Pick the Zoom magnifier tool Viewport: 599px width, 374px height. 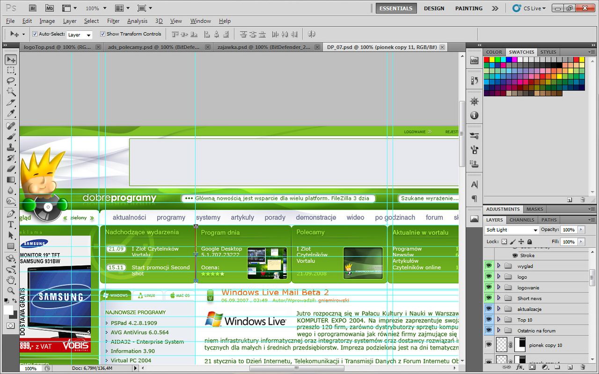coord(11,290)
